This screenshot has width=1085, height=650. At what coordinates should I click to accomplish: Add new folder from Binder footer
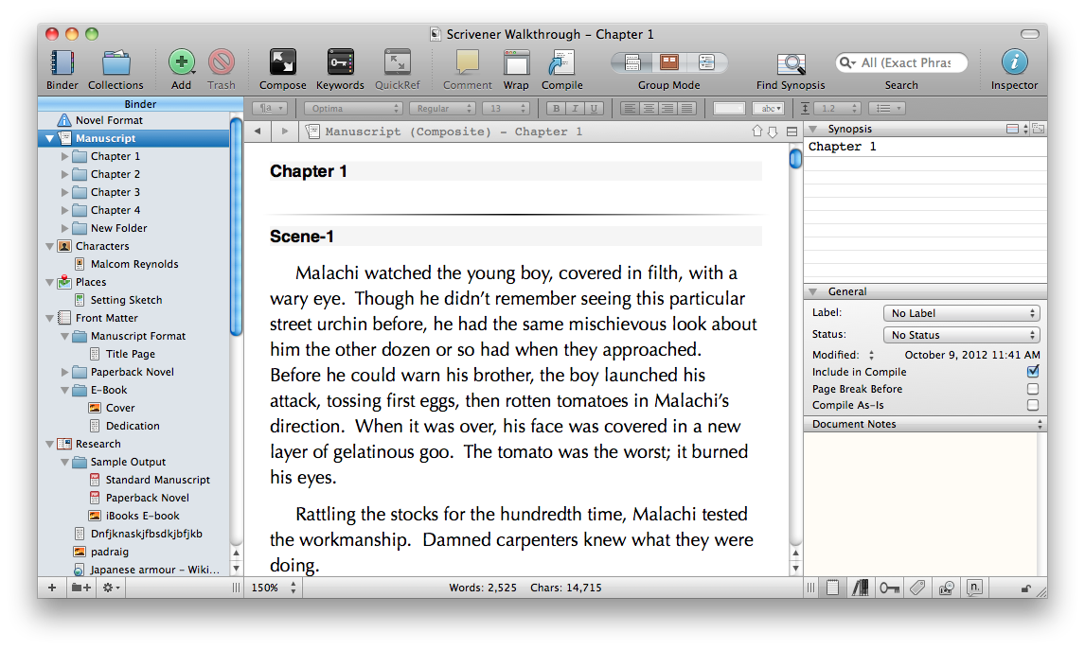tap(81, 588)
